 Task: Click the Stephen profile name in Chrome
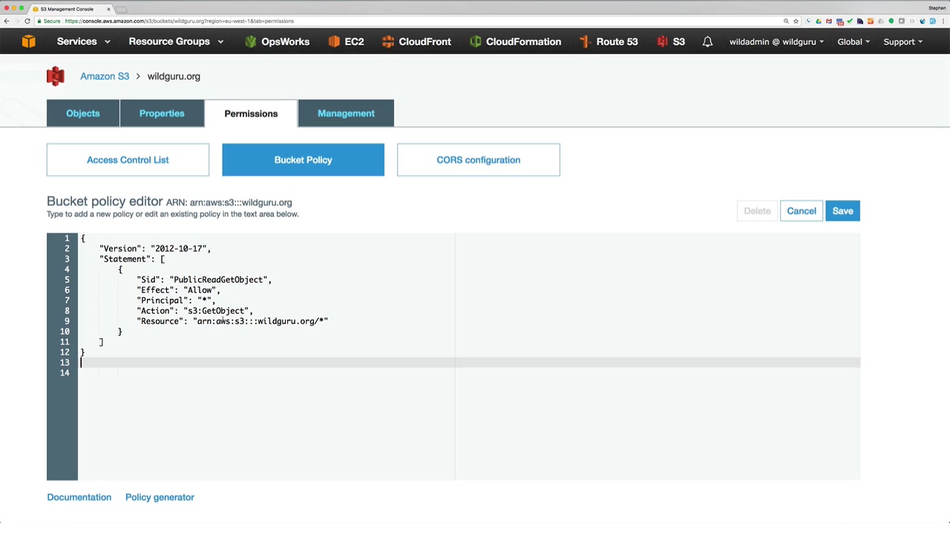point(937,8)
